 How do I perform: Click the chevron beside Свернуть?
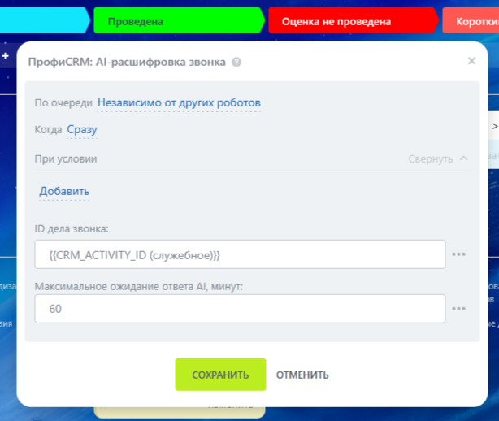(464, 158)
